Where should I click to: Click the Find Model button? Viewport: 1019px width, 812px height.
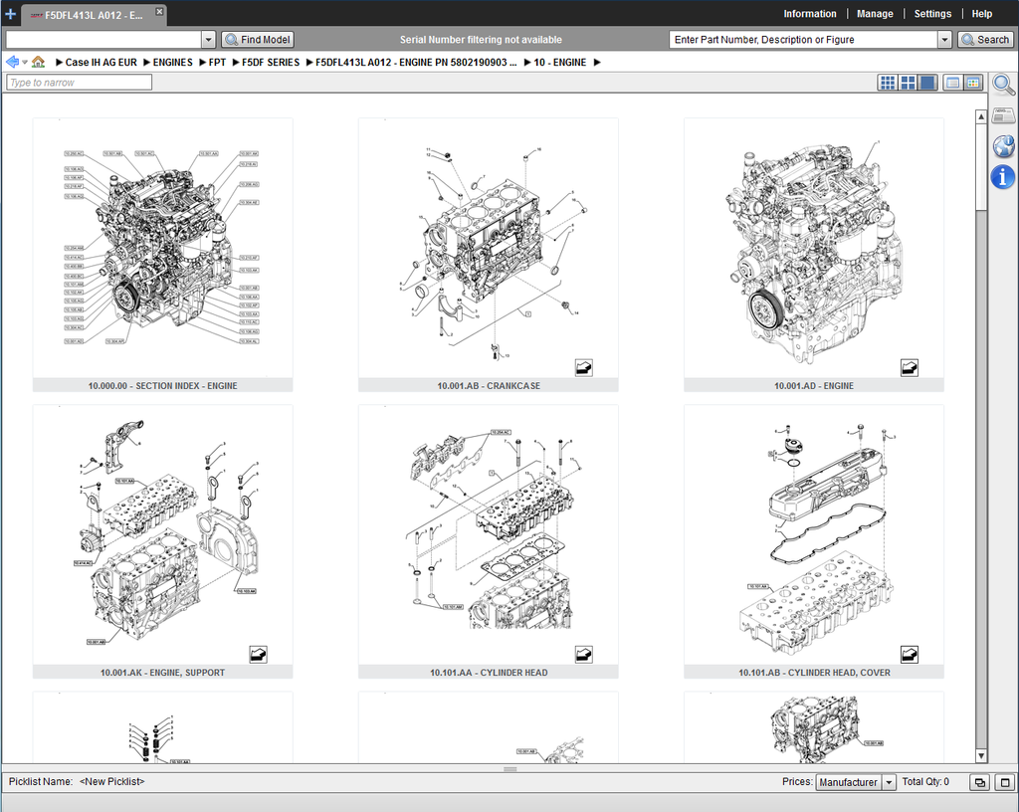258,40
